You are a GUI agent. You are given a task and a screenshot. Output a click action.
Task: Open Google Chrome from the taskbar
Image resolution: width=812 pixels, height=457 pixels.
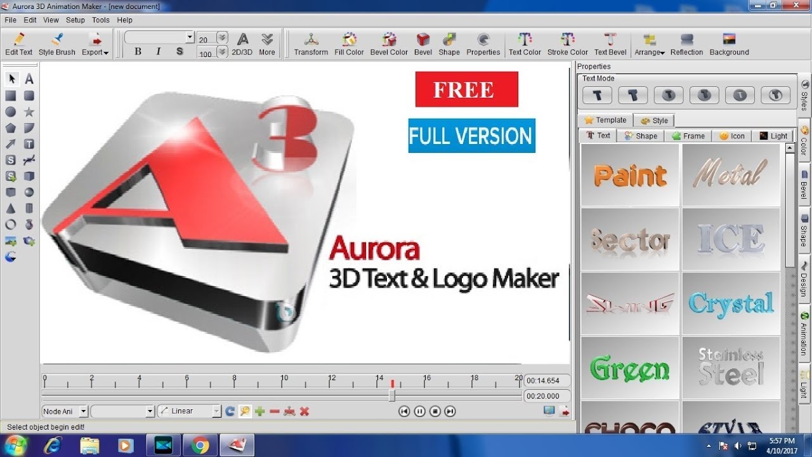pyautogui.click(x=200, y=446)
